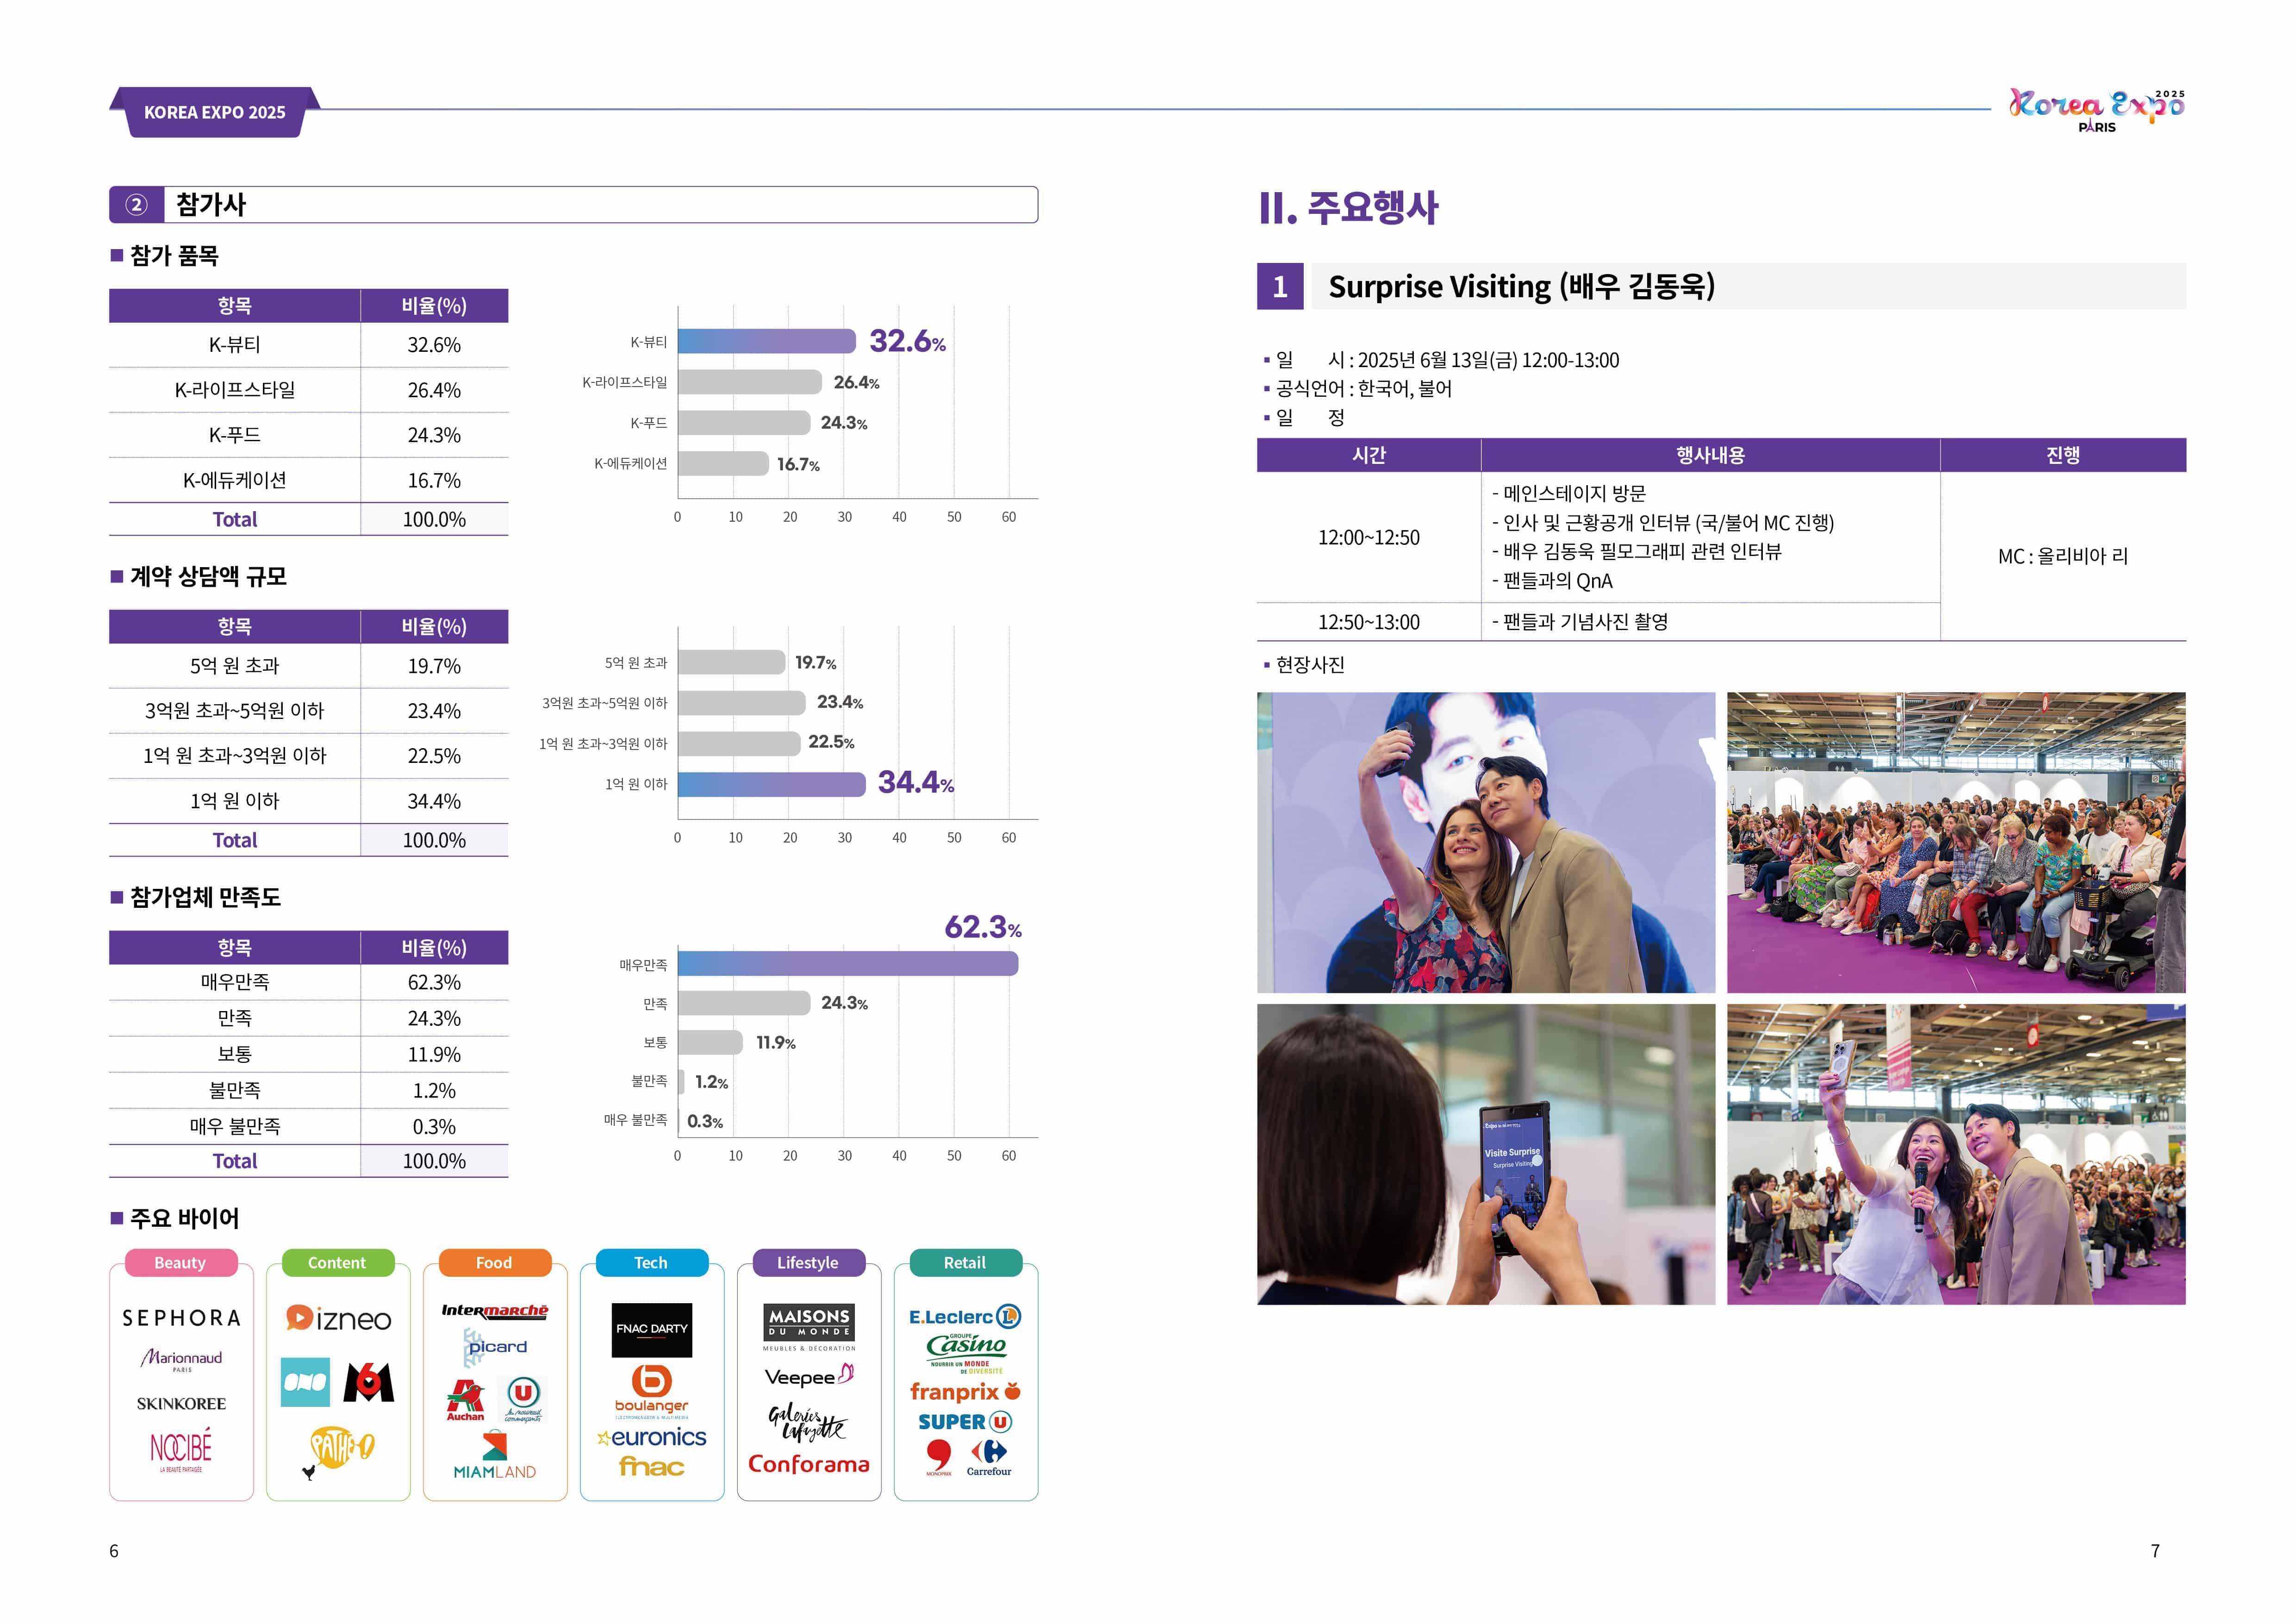This screenshot has height=1624, width=2296.
Task: Select the Retail category label
Action: [964, 1263]
